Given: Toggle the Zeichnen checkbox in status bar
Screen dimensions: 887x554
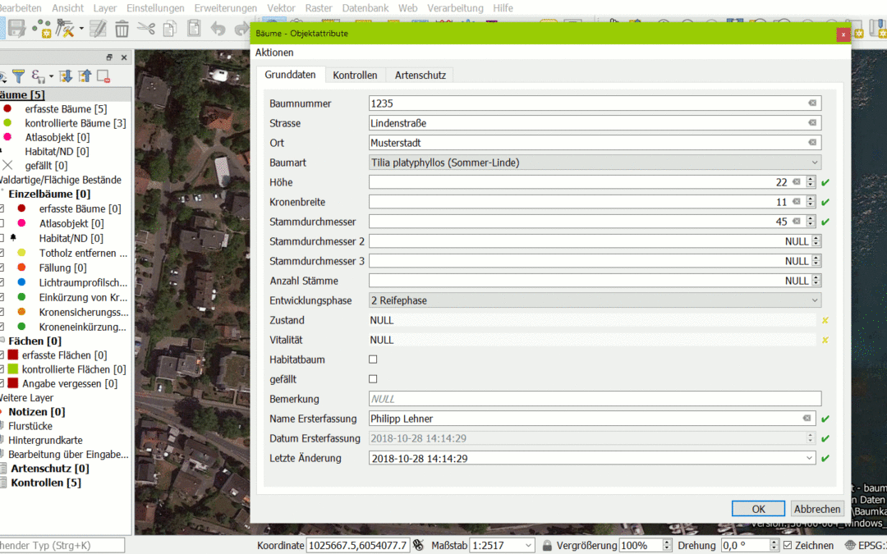Looking at the screenshot, I should pos(788,545).
